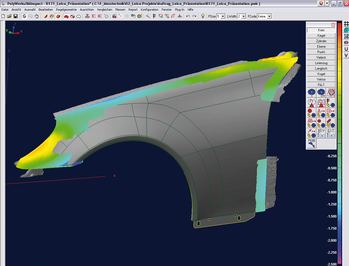Click the Save project floppy disk icon
Image resolution: width=349 pixels, height=266 pixels.
(x=16, y=16)
